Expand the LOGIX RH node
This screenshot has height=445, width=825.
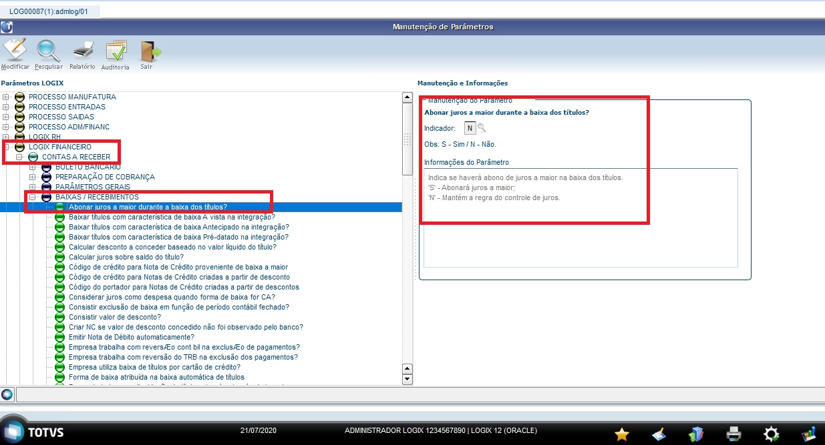coord(6,137)
